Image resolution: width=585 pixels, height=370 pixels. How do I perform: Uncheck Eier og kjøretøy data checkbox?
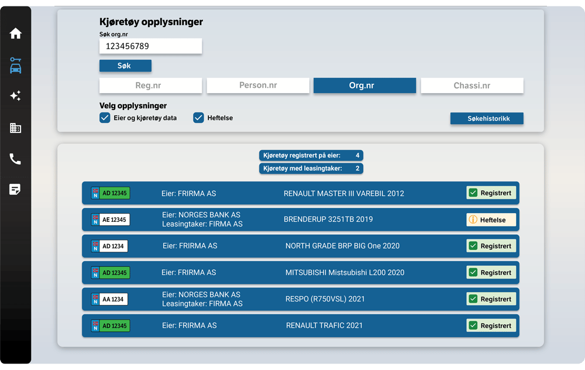pos(105,118)
